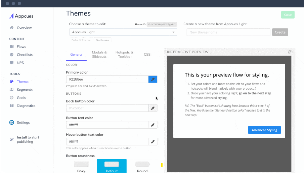Click the Appcues brand name text
The image size is (305, 174).
[x=24, y=16]
